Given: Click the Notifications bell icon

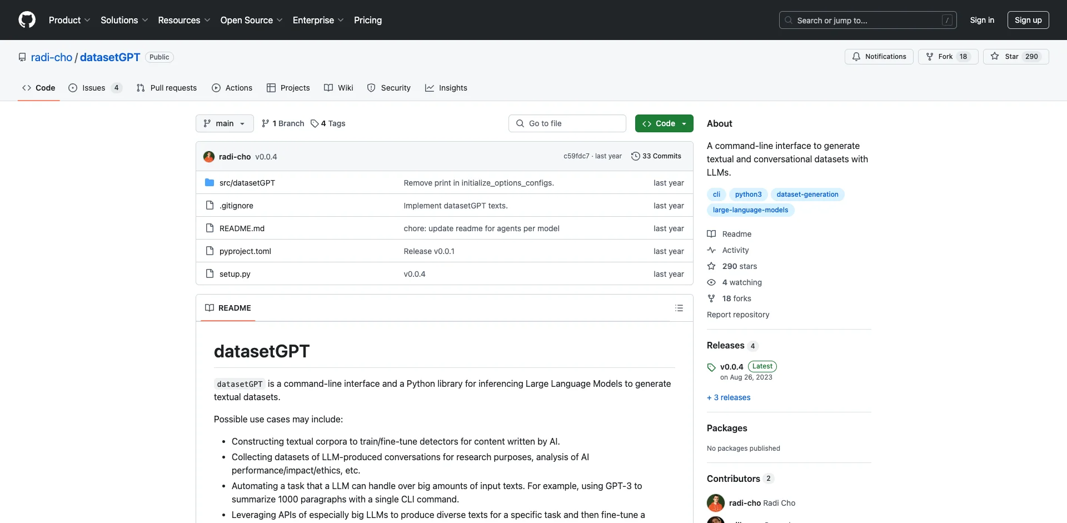Looking at the screenshot, I should [x=856, y=57].
